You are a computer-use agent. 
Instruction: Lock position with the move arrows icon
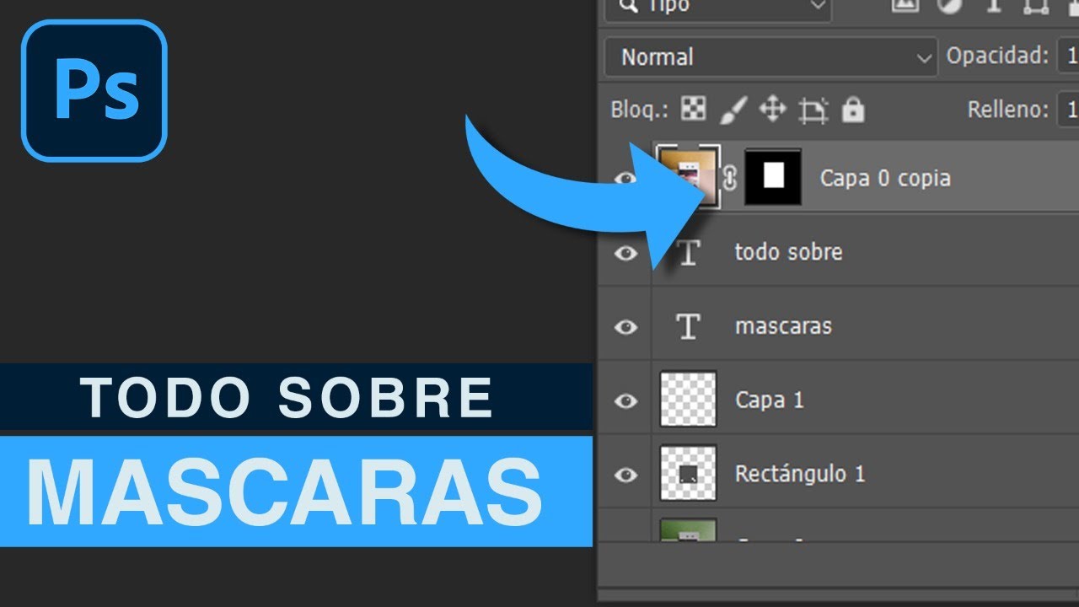point(773,109)
